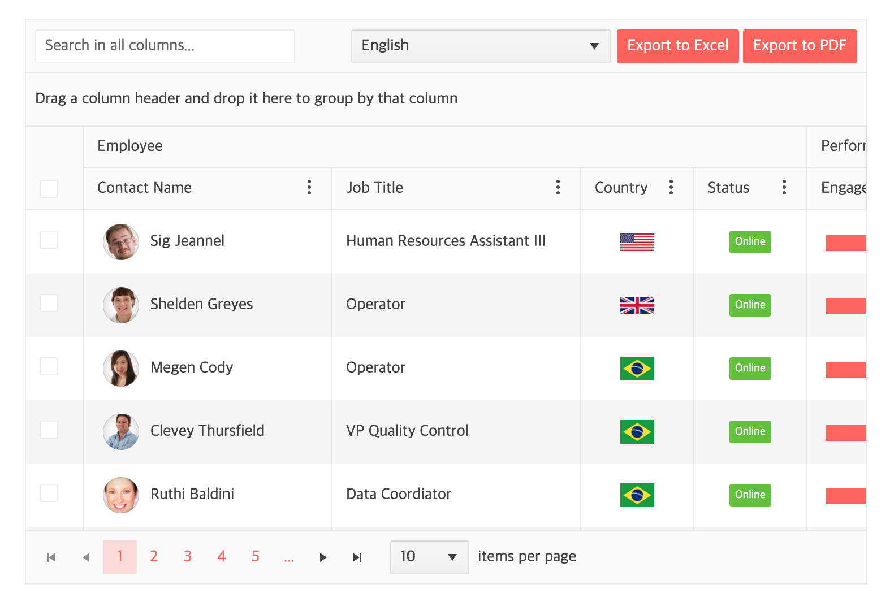The width and height of the screenshot is (890, 606).
Task: Click the Brazil flag in Megen Cody's row
Action: 637,369
